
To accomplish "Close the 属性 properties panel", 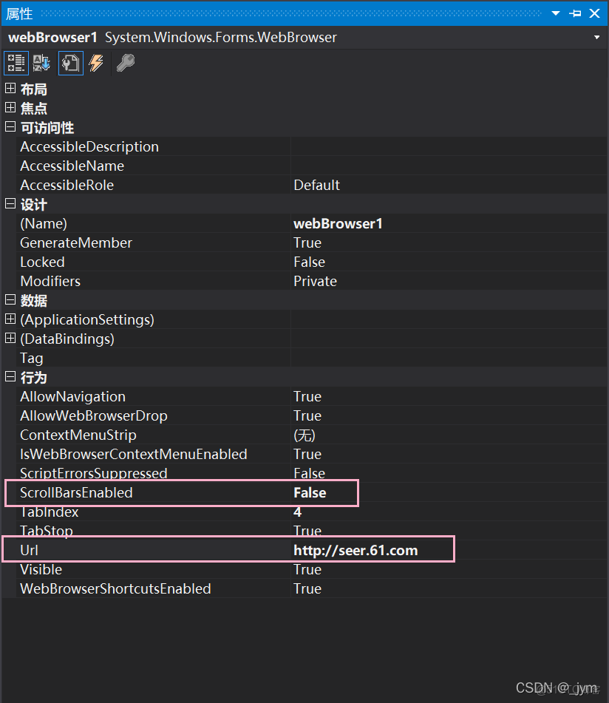I will click(x=595, y=13).
